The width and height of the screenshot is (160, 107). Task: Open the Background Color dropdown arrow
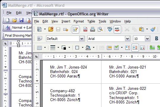coord(94,48)
